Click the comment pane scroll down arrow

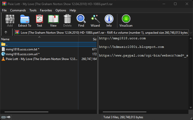pyautogui.click(x=191, y=108)
